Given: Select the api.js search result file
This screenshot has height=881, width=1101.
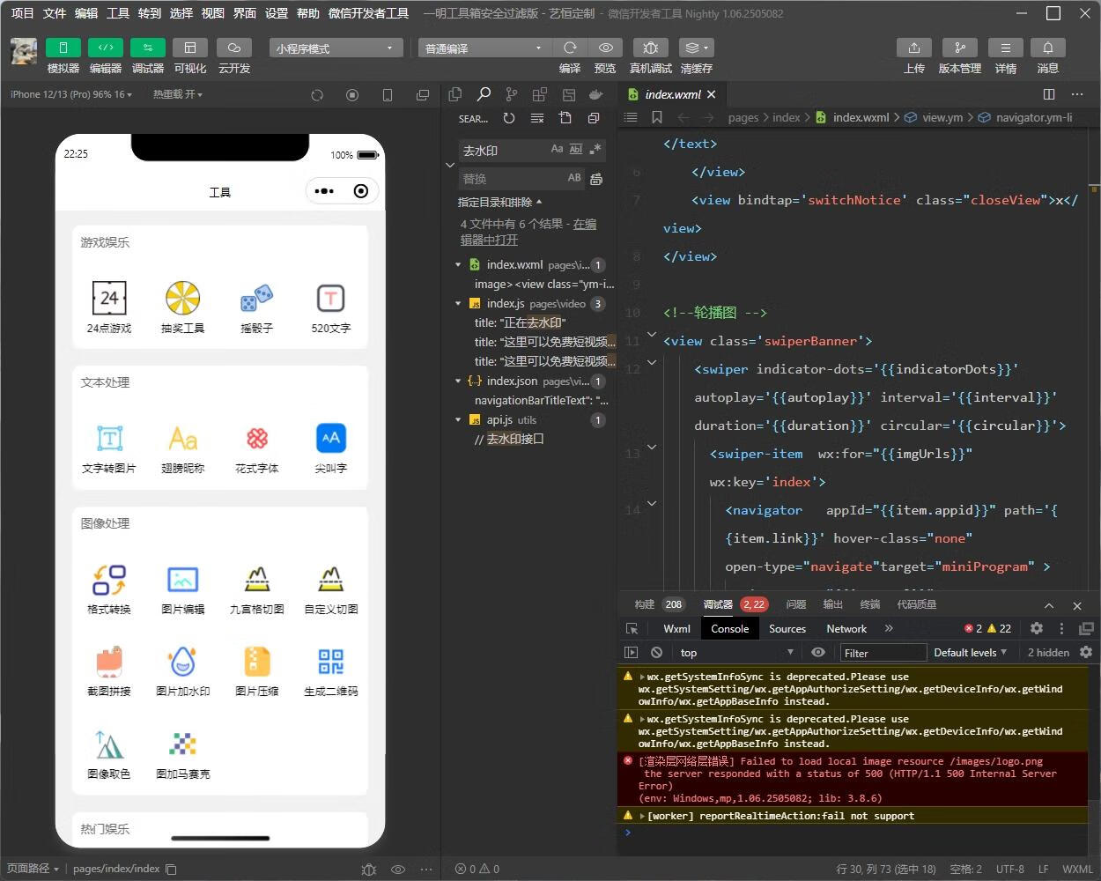Looking at the screenshot, I should (x=499, y=420).
